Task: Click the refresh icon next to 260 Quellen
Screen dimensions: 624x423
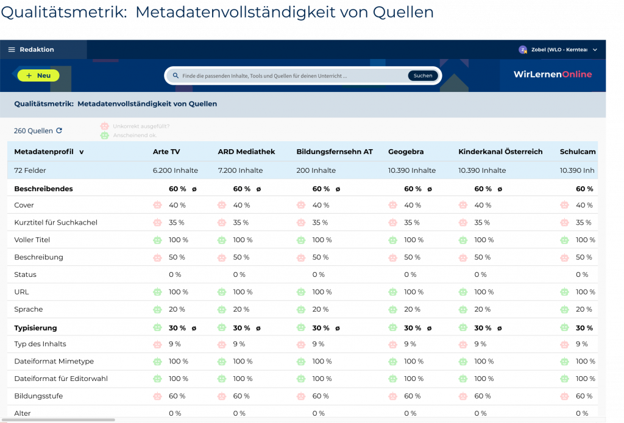Action: pyautogui.click(x=59, y=131)
